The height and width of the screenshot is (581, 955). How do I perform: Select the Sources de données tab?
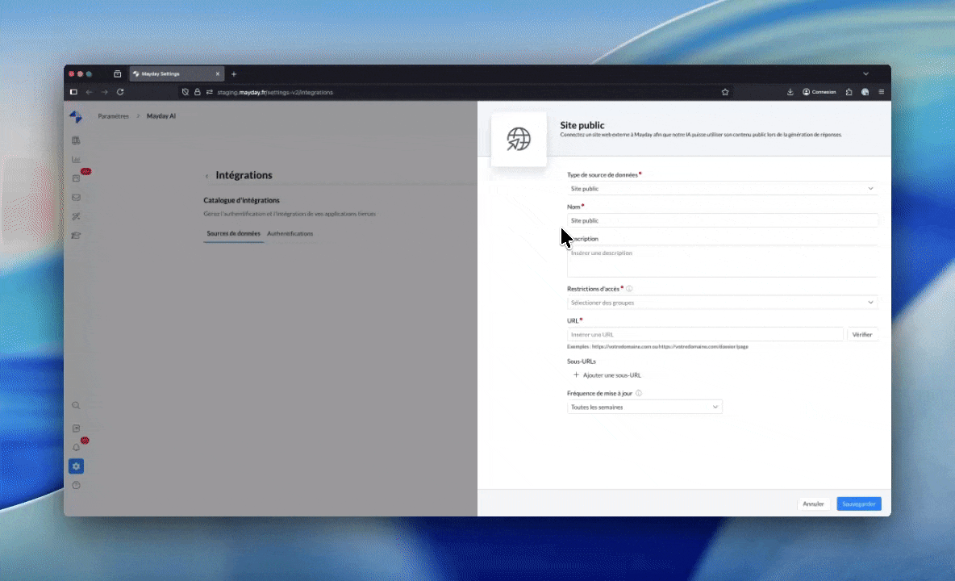click(x=233, y=234)
